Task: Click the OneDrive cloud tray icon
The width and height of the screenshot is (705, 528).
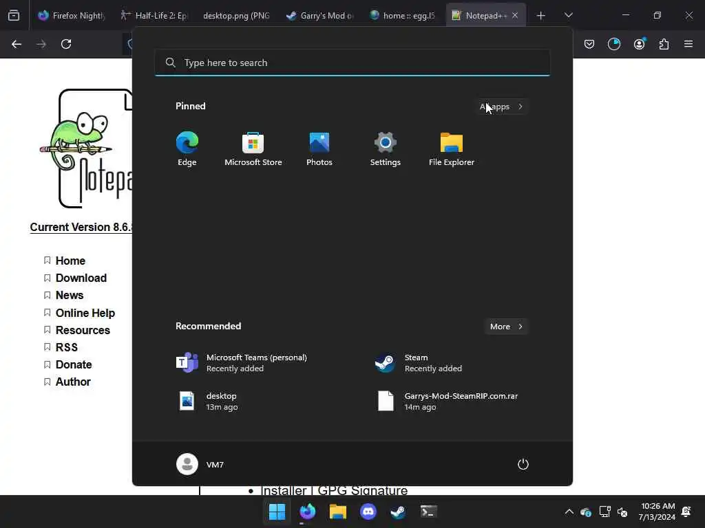Action: 585,511
